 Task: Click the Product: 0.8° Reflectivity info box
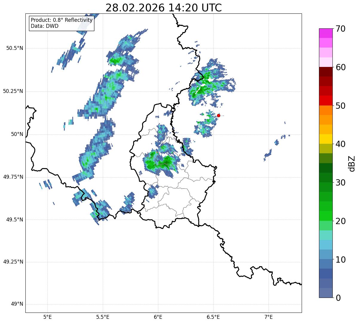click(62, 23)
